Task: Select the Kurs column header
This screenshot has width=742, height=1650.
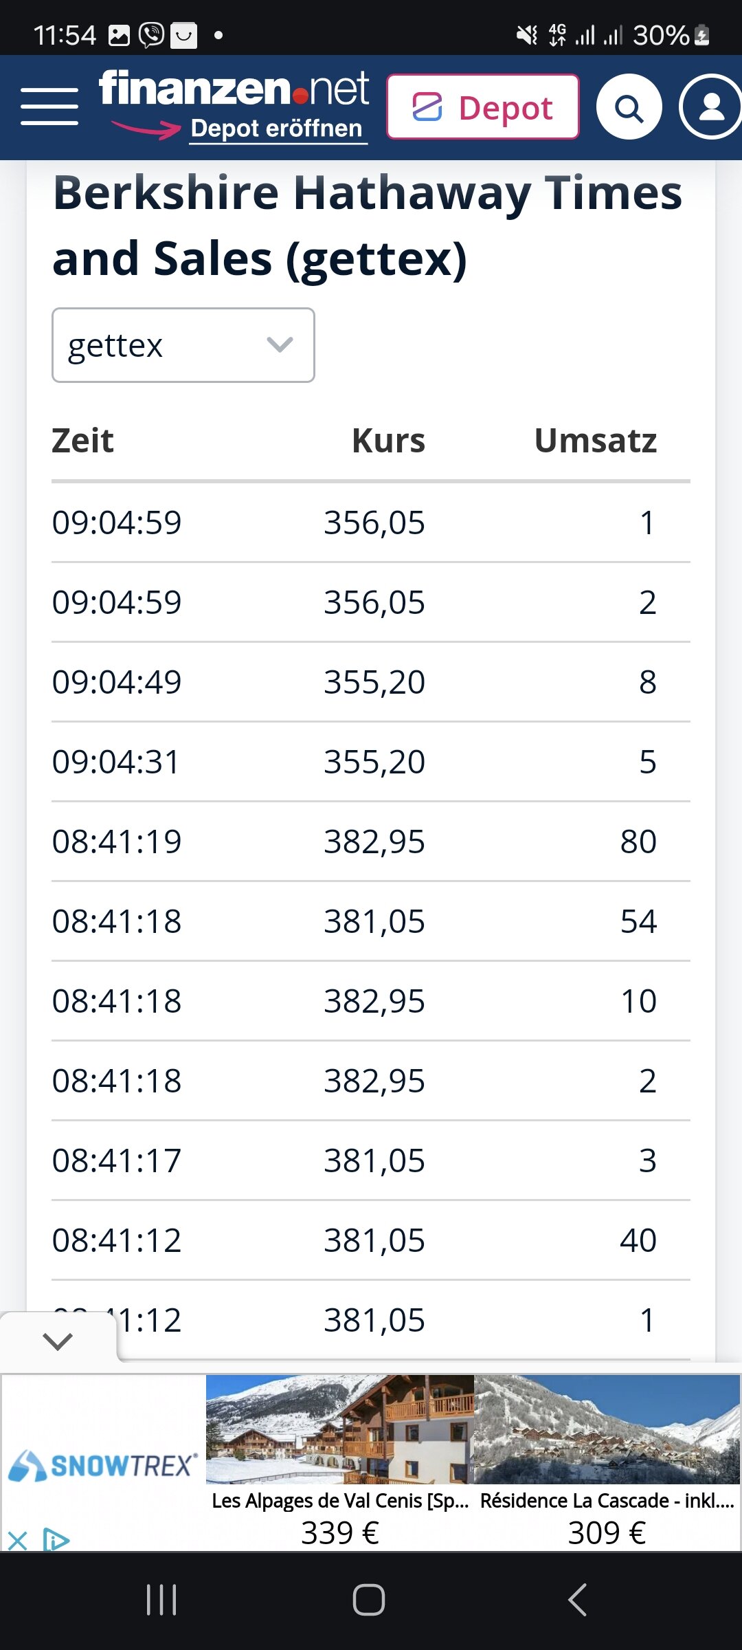Action: pos(388,441)
